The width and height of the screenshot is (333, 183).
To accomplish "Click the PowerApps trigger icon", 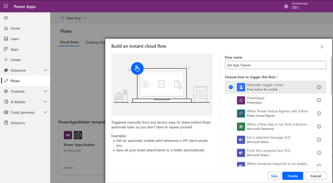I will [x=241, y=100].
